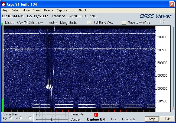
Task: Click the 506500 frequency scale label
Action: tap(162, 50)
